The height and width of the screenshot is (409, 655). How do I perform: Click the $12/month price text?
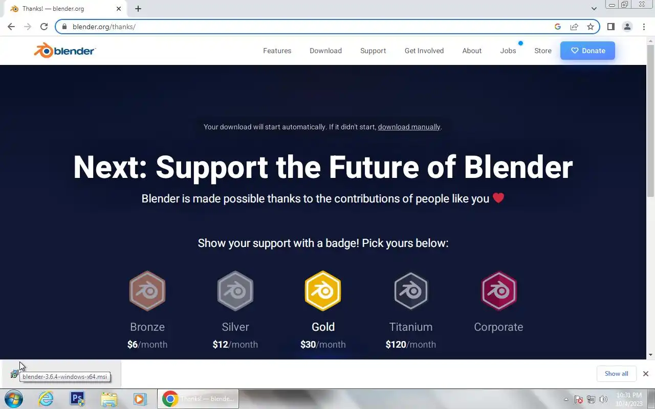(x=235, y=345)
